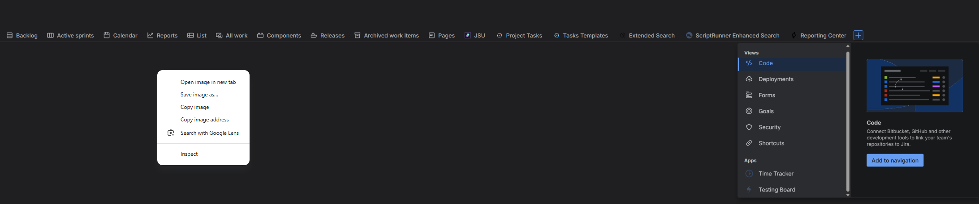Open the ScriptRunner Enhanced Search tab
979x204 pixels.
click(x=733, y=35)
